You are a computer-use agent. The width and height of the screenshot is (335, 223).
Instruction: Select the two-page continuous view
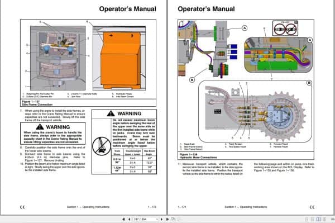(324, 219)
